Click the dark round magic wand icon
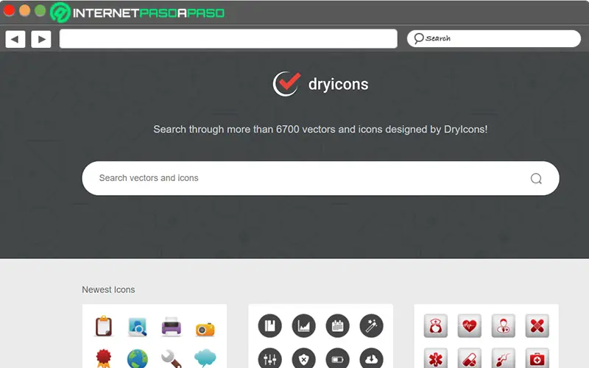This screenshot has height=368, width=589. click(x=371, y=325)
